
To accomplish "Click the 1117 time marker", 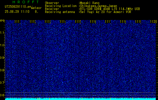I will (108, 21).
